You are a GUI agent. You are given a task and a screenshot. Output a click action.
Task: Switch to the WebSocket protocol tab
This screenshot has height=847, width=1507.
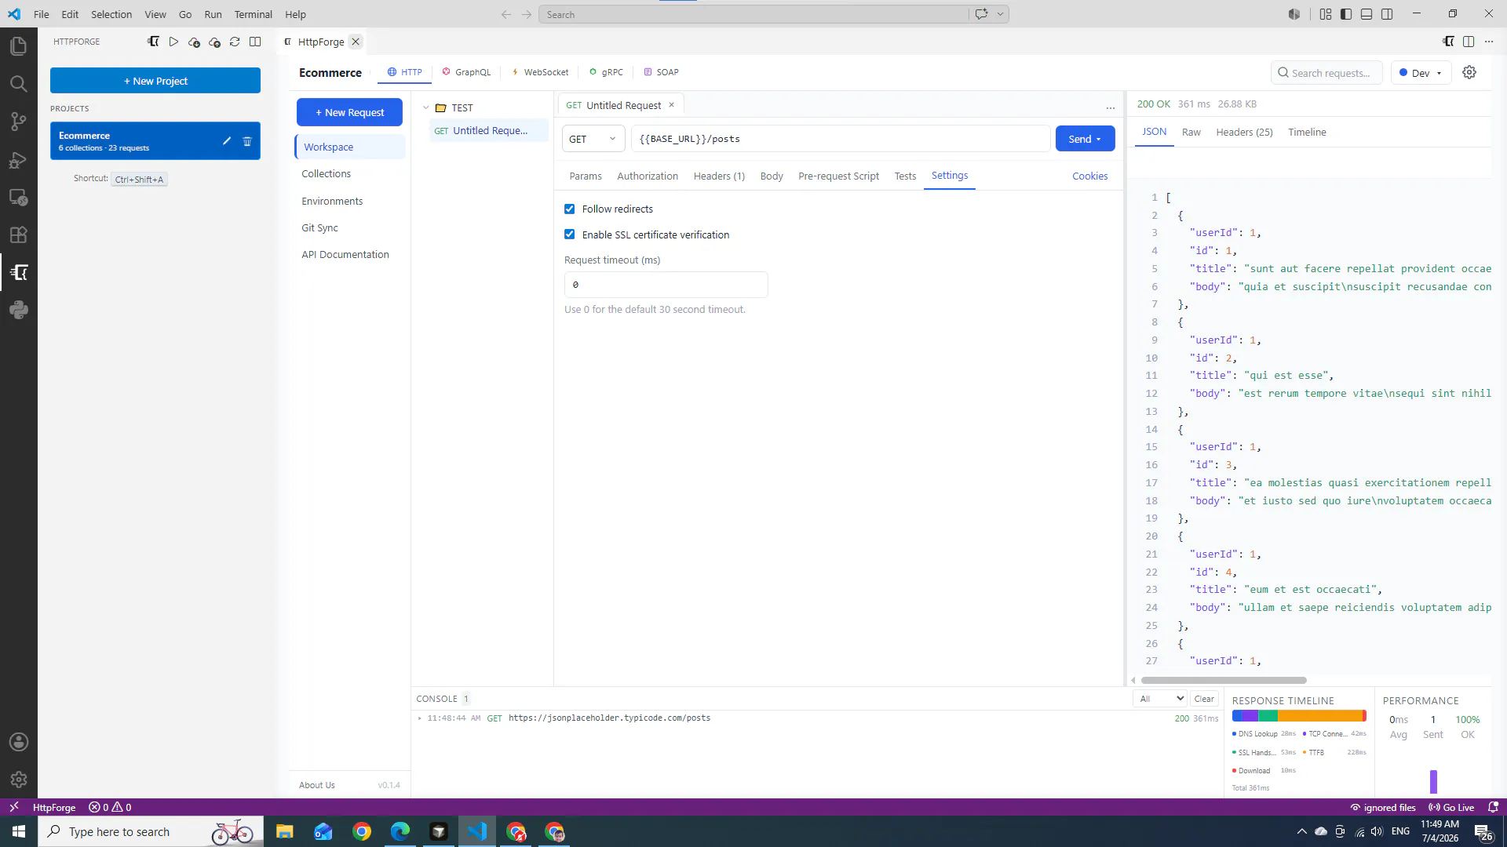point(540,72)
